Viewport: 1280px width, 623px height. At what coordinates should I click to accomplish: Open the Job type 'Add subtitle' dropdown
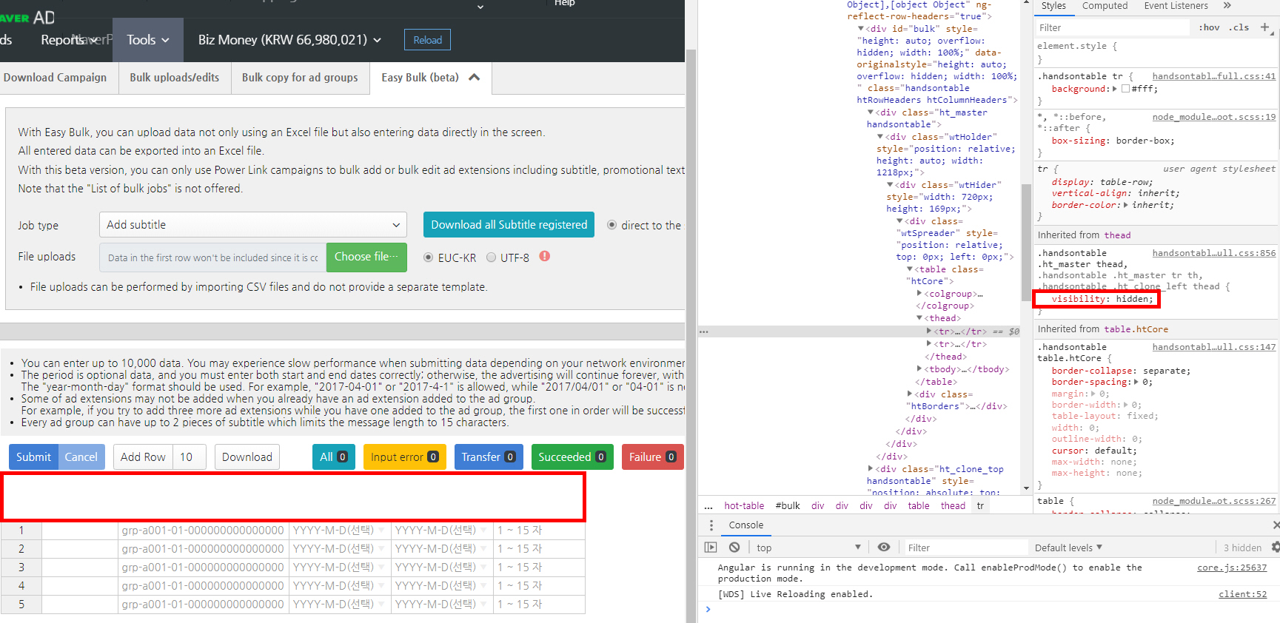pos(254,225)
